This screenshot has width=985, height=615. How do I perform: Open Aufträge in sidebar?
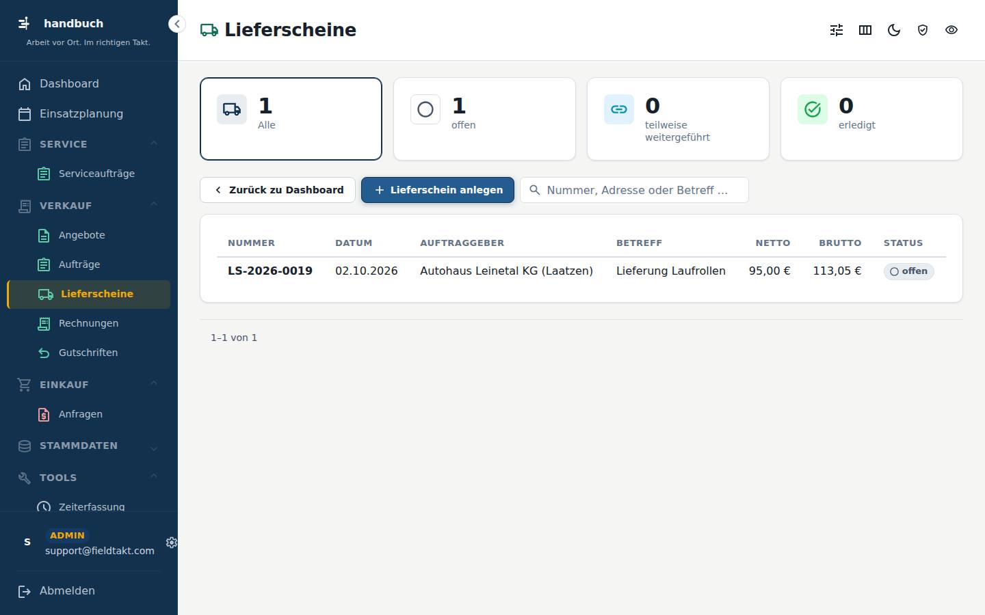[89, 264]
